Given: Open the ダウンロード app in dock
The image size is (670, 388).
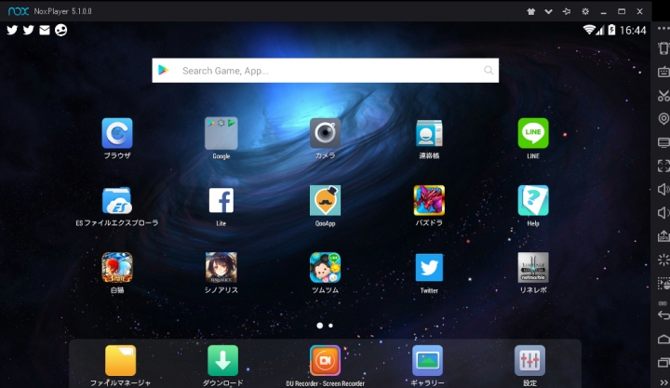Looking at the screenshot, I should (x=222, y=361).
